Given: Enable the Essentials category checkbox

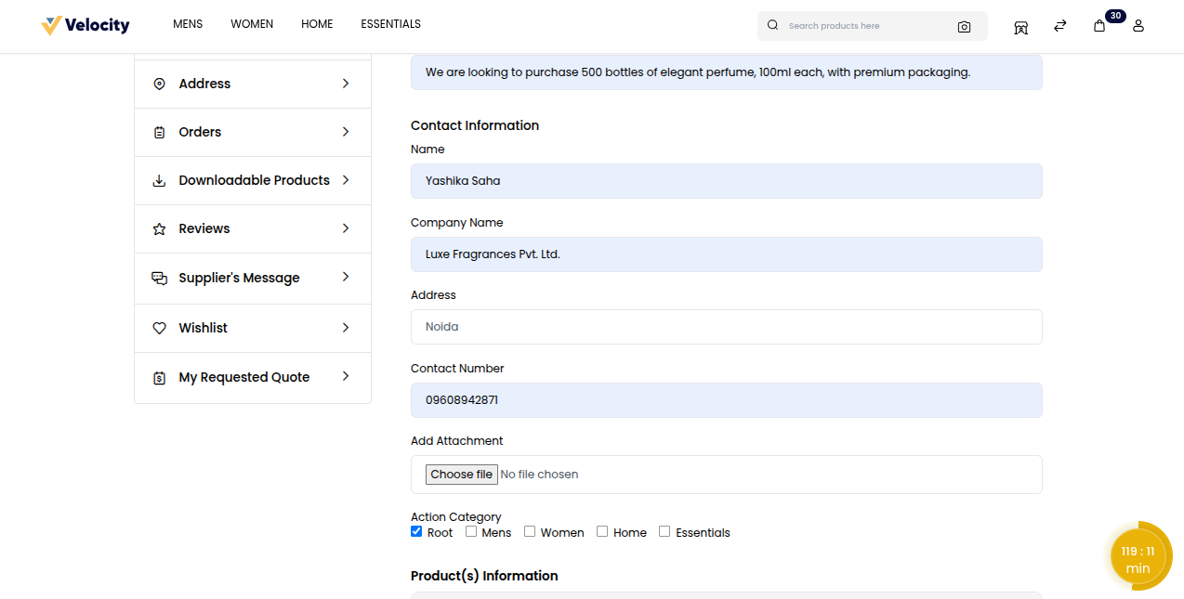Looking at the screenshot, I should pos(664,532).
